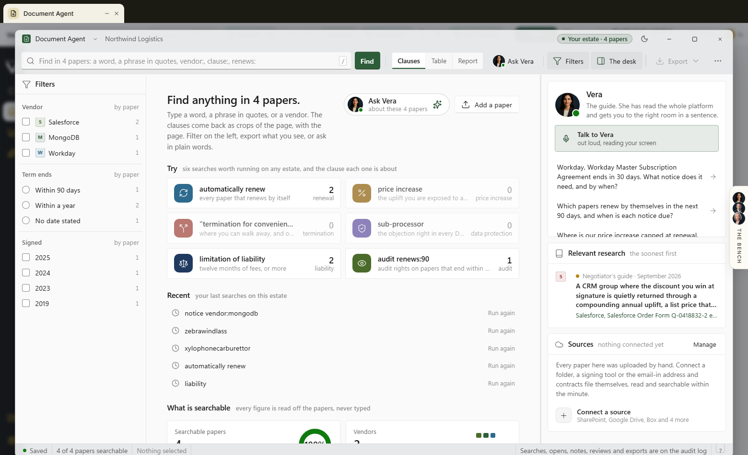Click the sub-processor shield icon

(362, 228)
